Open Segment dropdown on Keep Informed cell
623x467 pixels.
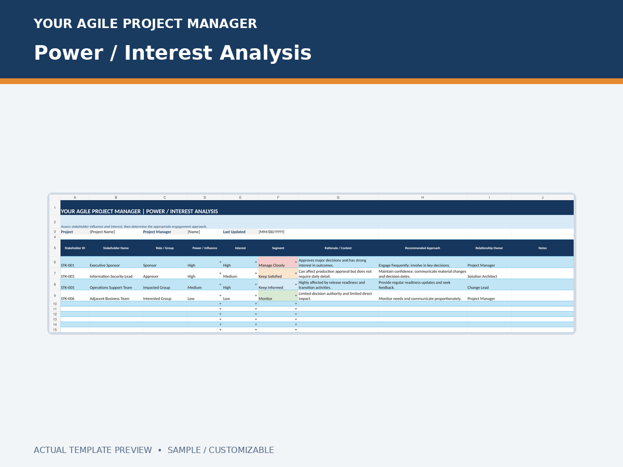click(296, 284)
